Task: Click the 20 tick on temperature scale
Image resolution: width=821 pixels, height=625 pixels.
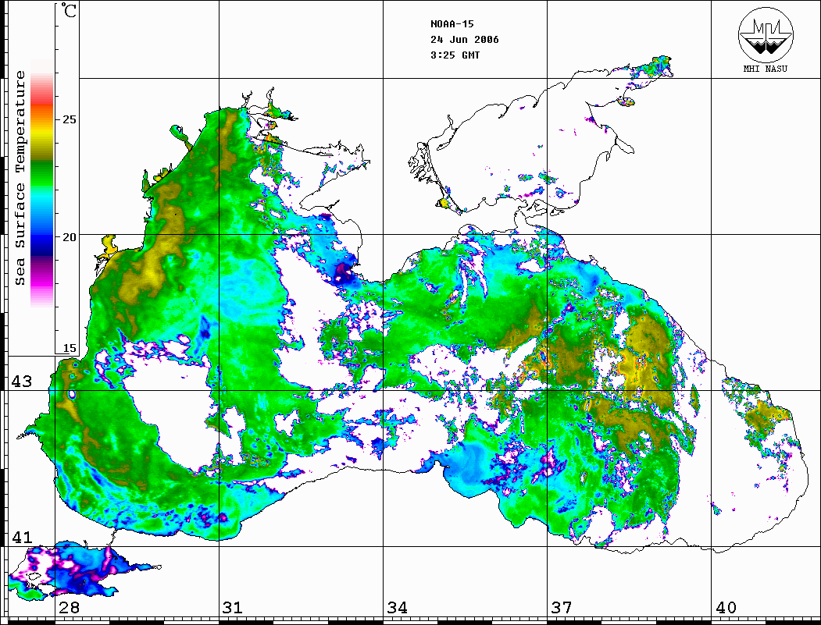Action: pyautogui.click(x=69, y=237)
